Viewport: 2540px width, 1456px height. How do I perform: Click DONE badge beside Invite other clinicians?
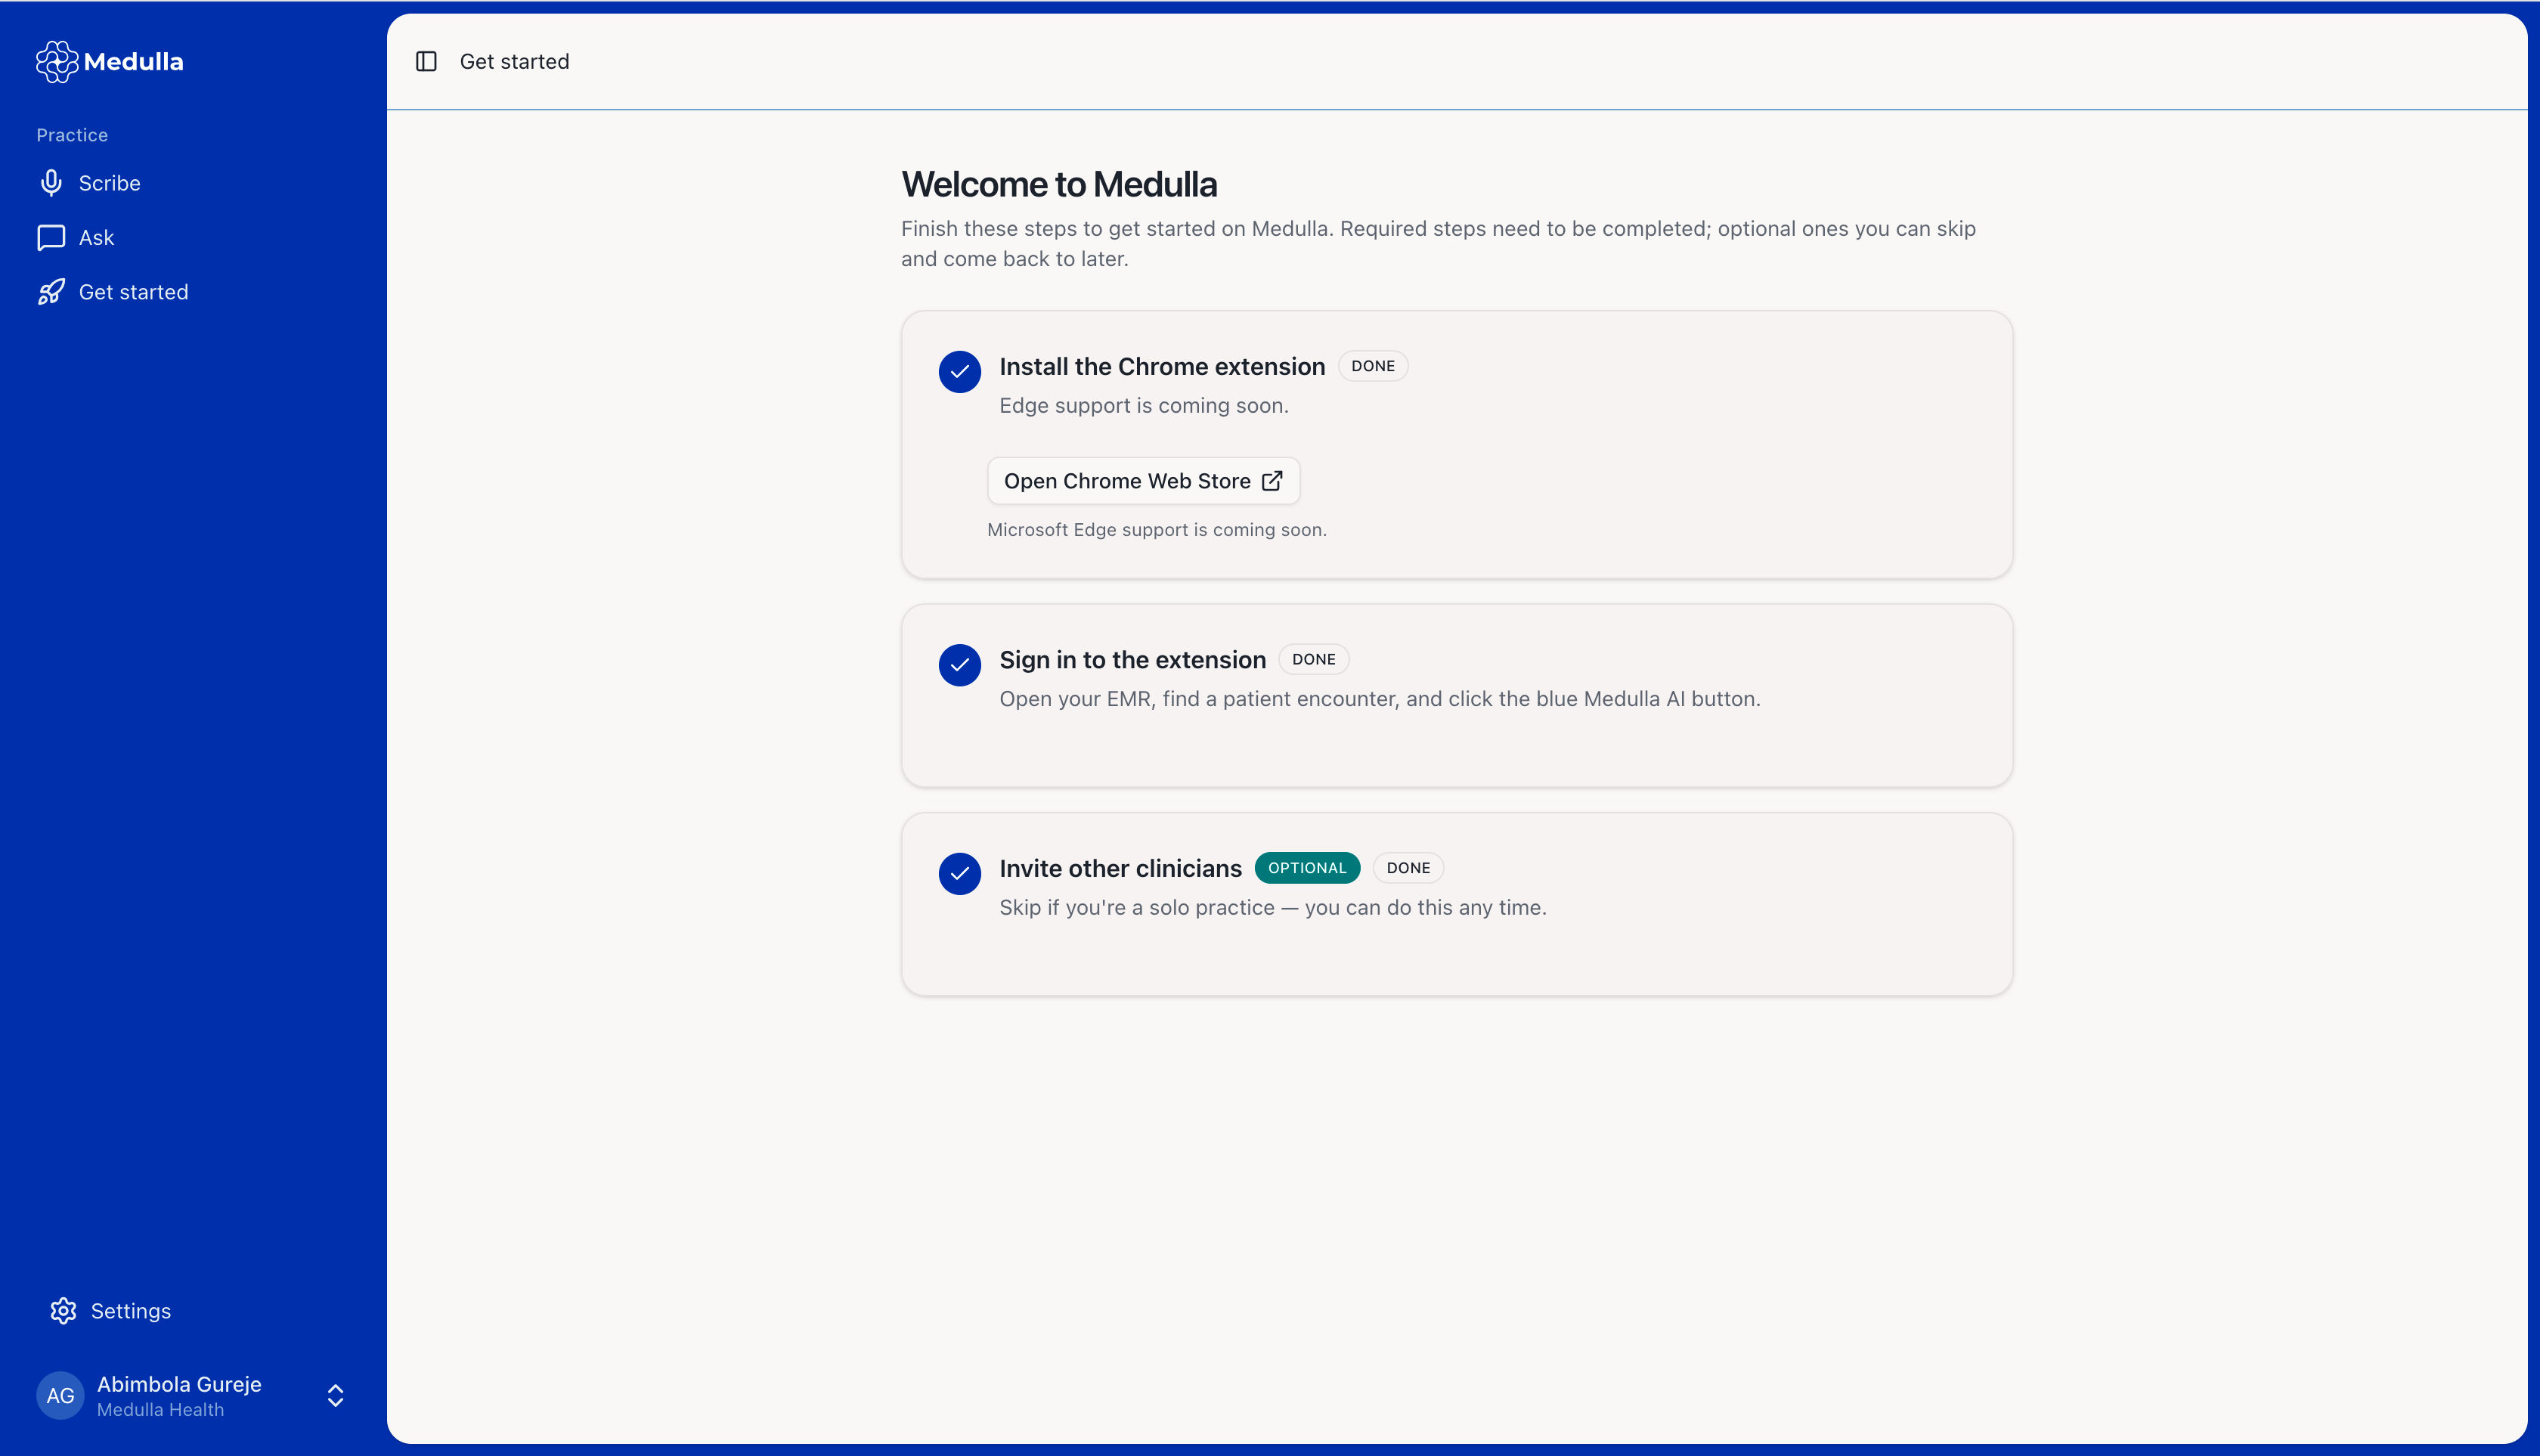point(1408,868)
